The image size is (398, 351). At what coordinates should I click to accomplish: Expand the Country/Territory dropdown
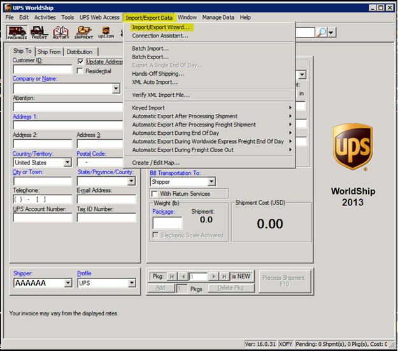click(x=68, y=163)
